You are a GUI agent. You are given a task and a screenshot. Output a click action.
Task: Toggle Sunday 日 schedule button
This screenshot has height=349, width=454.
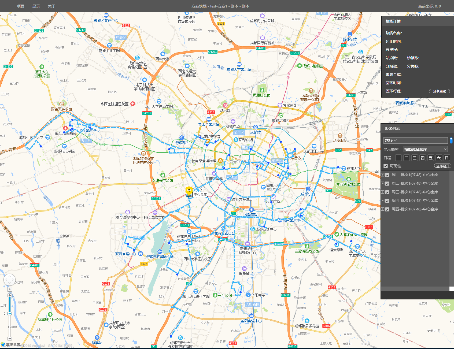447,158
